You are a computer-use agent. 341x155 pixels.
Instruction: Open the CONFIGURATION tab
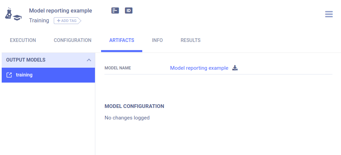coord(72,40)
